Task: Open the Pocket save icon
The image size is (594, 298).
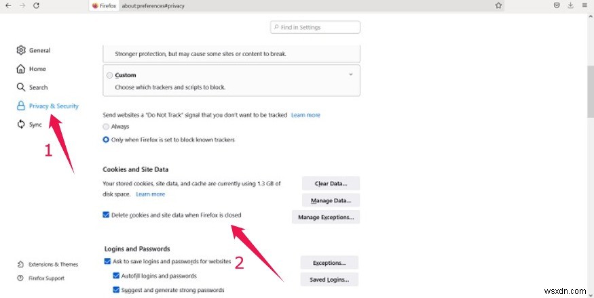Action: [557, 5]
